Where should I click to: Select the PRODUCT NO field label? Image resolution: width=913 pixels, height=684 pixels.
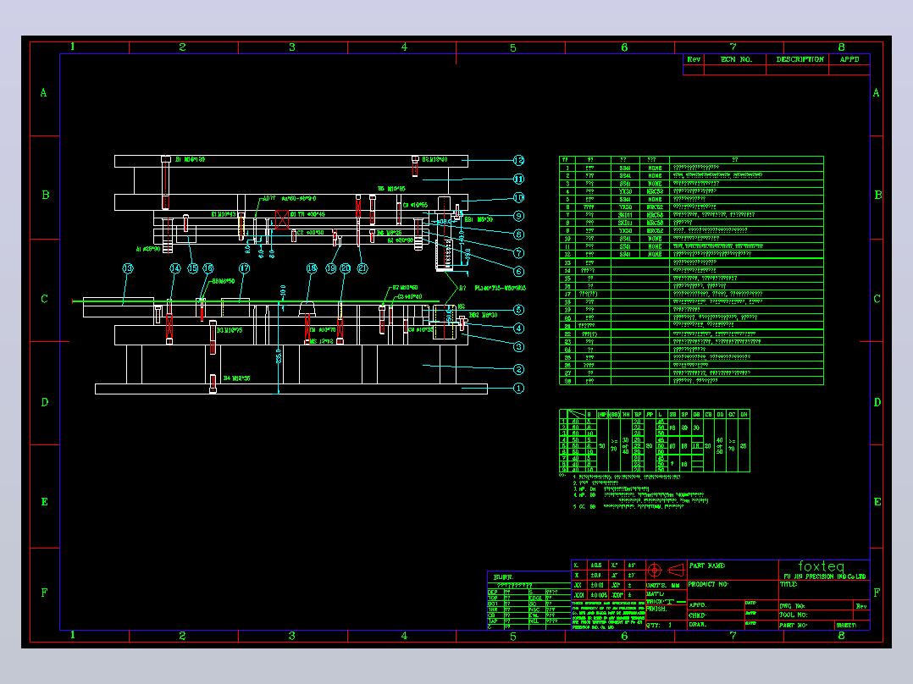(708, 584)
